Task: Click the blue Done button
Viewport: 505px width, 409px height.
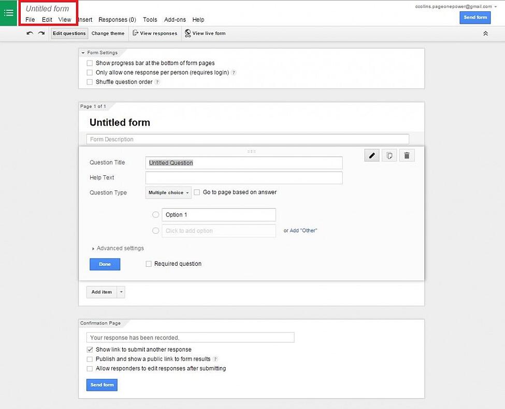Action: click(x=105, y=264)
